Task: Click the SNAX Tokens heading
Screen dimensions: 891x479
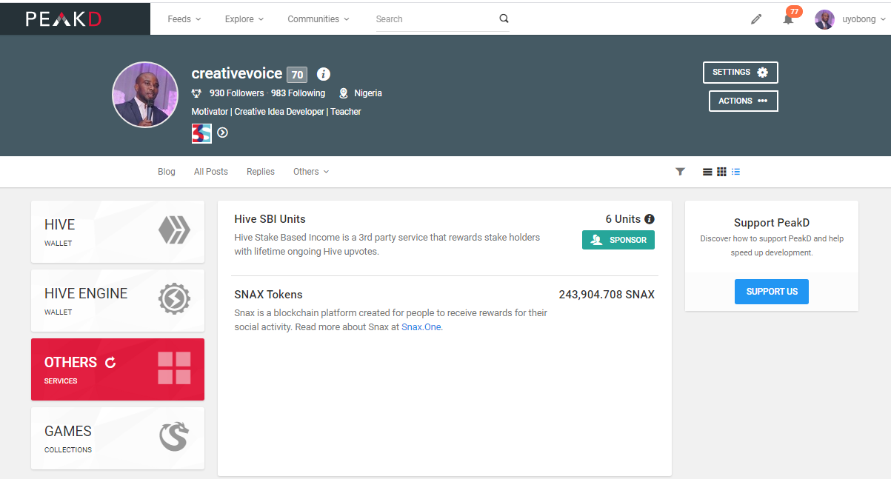Action: click(268, 295)
